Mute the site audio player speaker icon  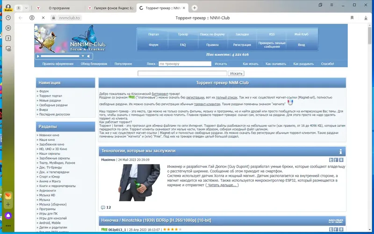[88, 56]
